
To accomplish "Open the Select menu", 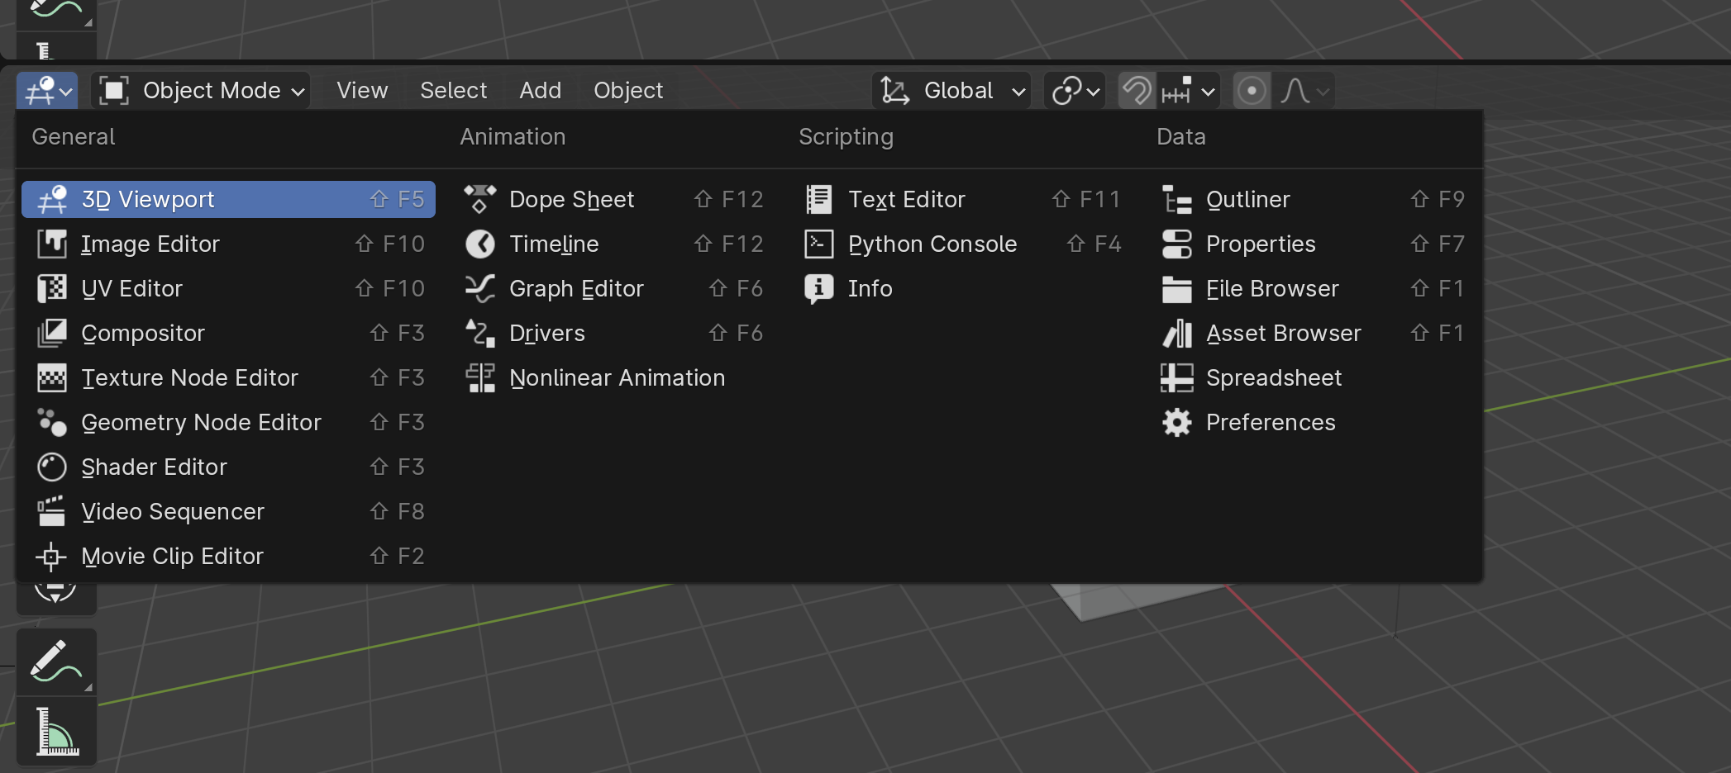I will (454, 90).
